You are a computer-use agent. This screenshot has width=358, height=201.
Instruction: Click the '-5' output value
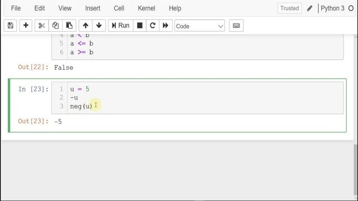58,122
